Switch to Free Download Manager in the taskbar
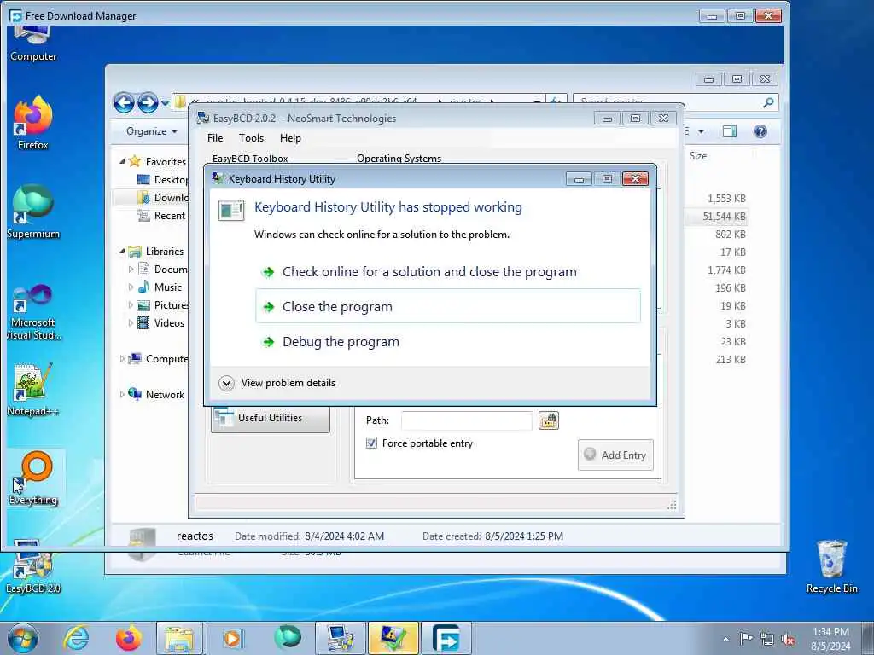The width and height of the screenshot is (874, 655). click(x=446, y=638)
